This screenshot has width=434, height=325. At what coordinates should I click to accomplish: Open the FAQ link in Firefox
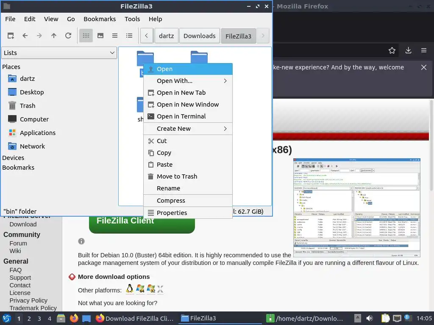click(x=16, y=270)
